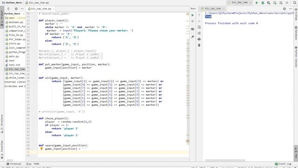The width and height of the screenshot is (298, 168).
Task: Open the Favorites tool window
Action: click(x=2, y=150)
